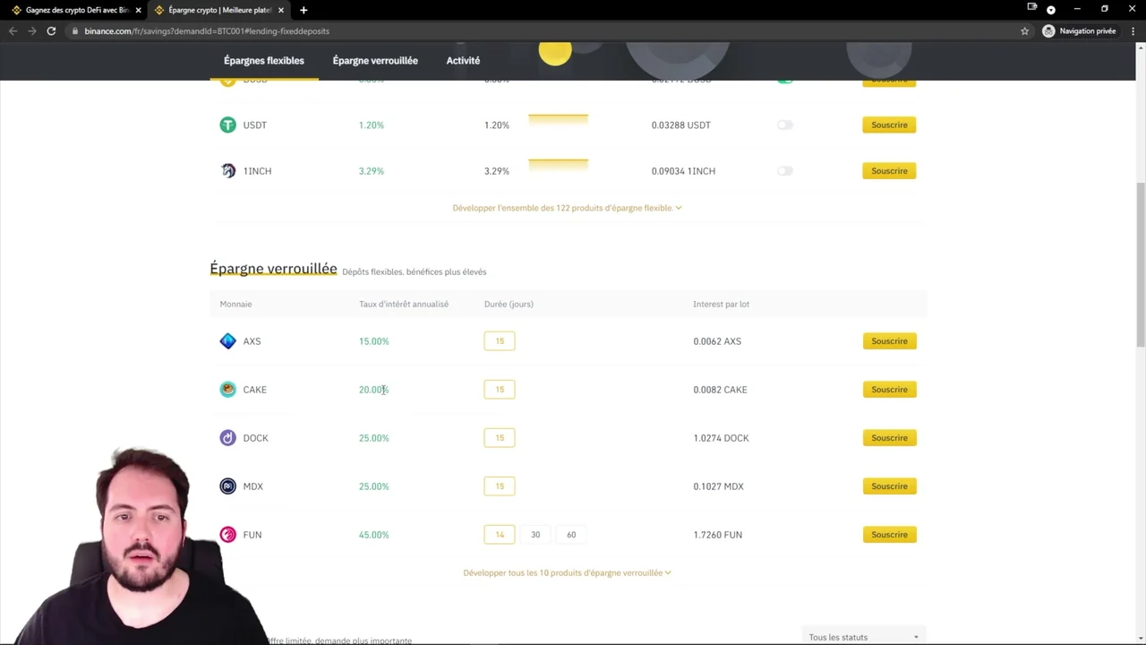Click the page vertical scrollbar

(x=1141, y=264)
